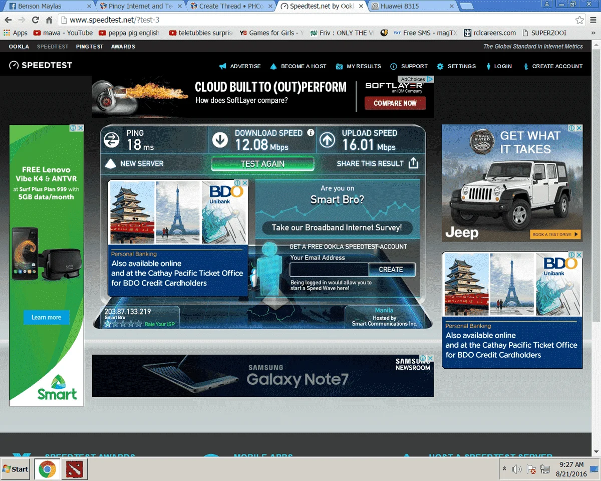Click the CREATE account button
The width and height of the screenshot is (601, 481).
click(x=391, y=270)
